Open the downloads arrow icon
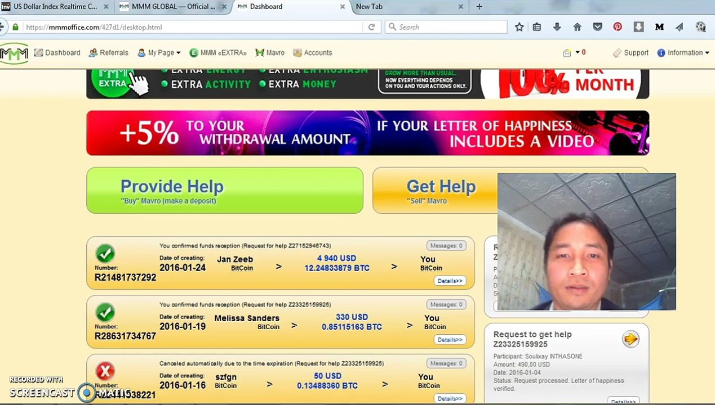 pyautogui.click(x=557, y=27)
